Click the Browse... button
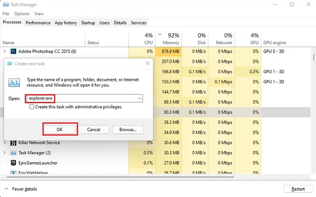The height and width of the screenshot is (197, 316). tap(128, 130)
